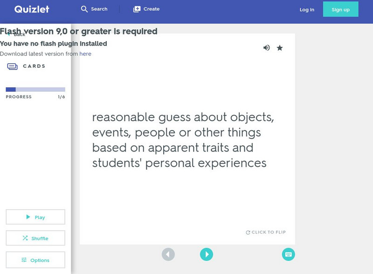
Task: Go Back using the back link
Action: click(16, 34)
